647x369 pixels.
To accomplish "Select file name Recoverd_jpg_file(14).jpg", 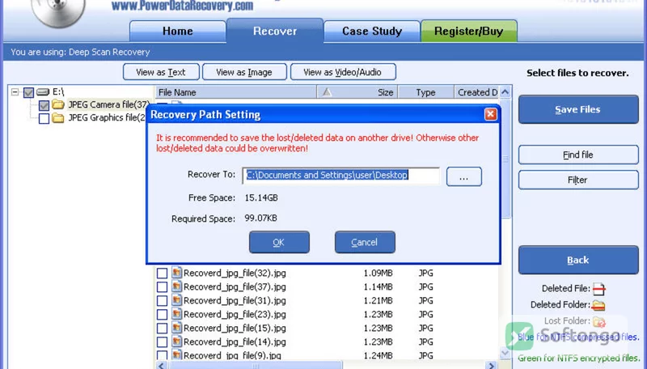I will 235,341.
